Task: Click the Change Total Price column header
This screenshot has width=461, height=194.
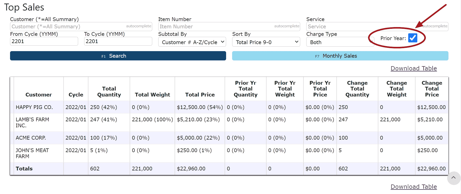Action: [x=432, y=89]
